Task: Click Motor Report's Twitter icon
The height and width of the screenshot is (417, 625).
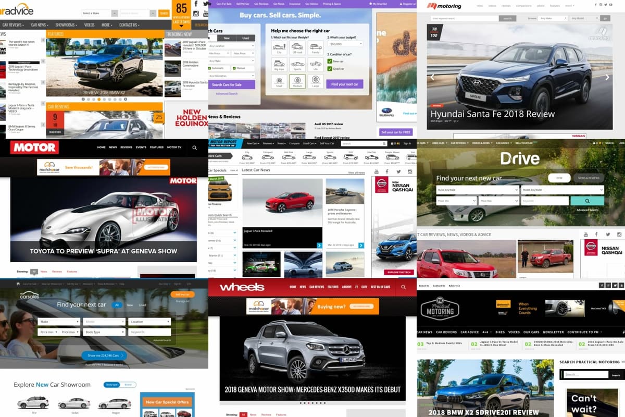Action: coord(399,171)
